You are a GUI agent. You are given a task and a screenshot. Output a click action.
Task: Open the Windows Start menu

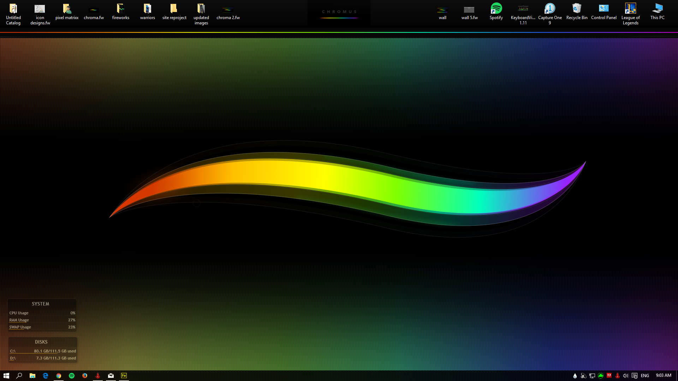pos(6,376)
